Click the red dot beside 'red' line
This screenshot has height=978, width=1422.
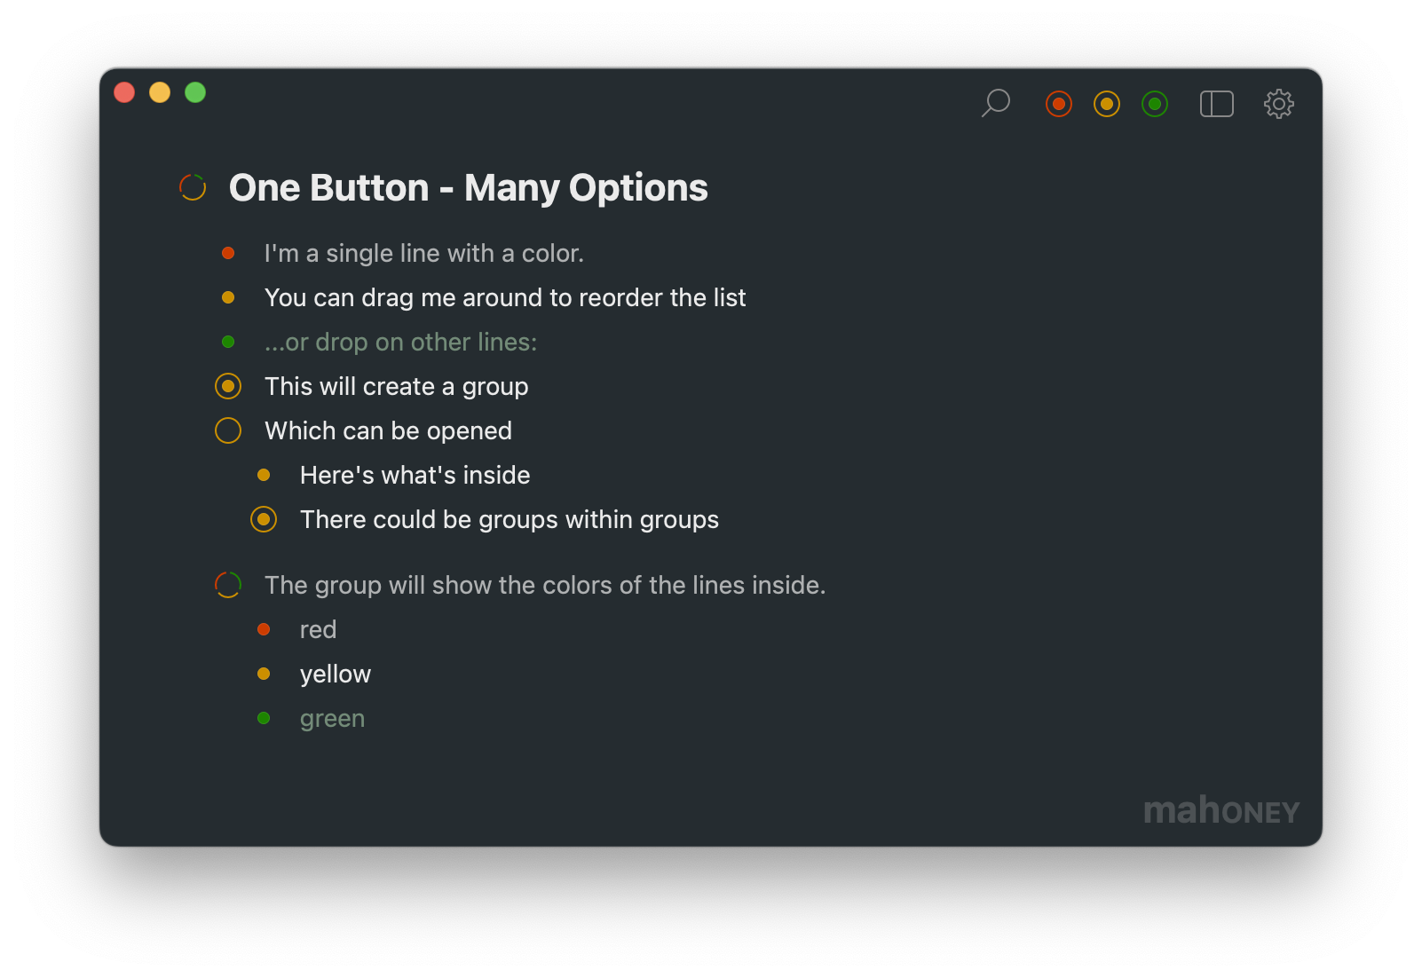(x=264, y=629)
